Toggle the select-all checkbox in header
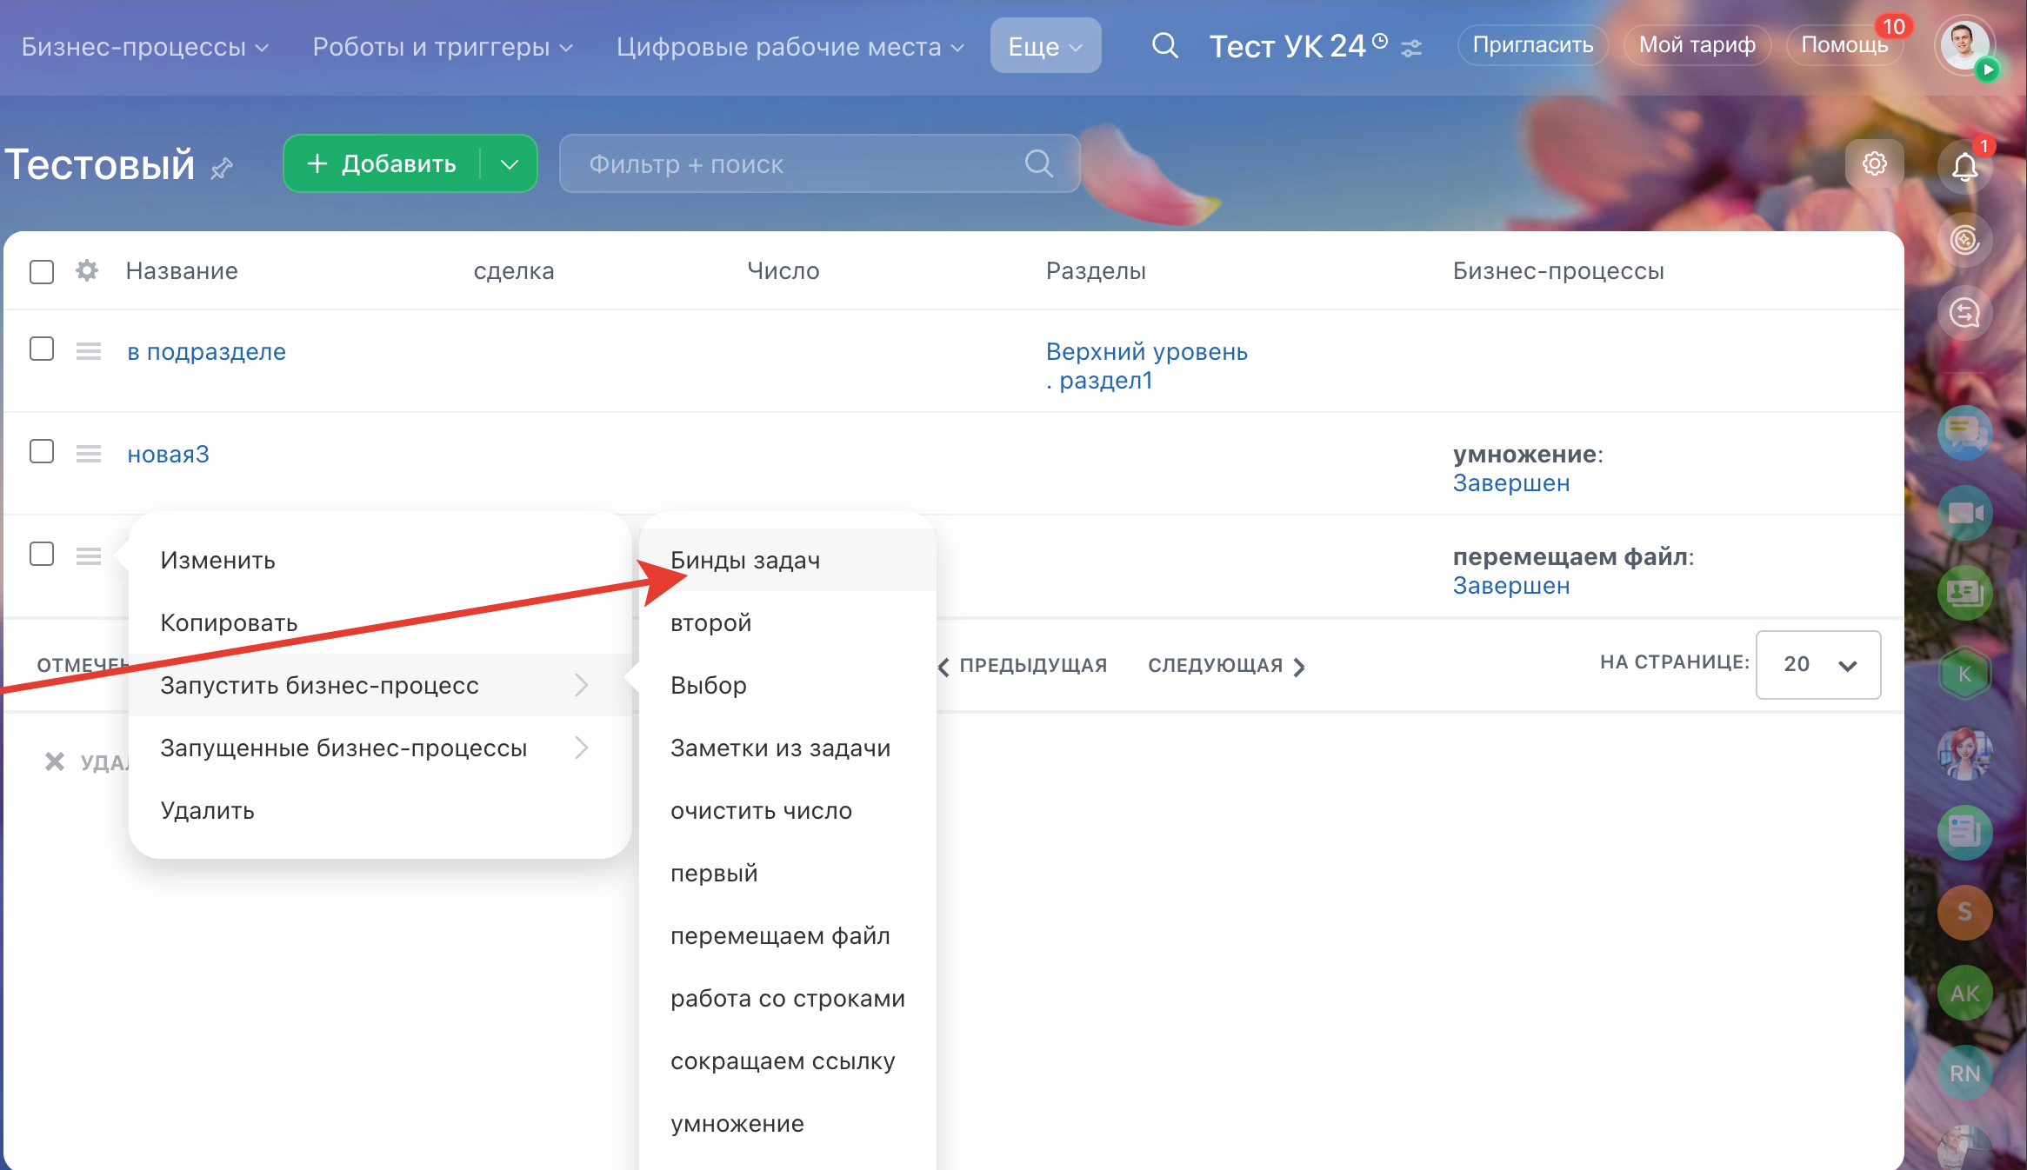 coord(42,271)
